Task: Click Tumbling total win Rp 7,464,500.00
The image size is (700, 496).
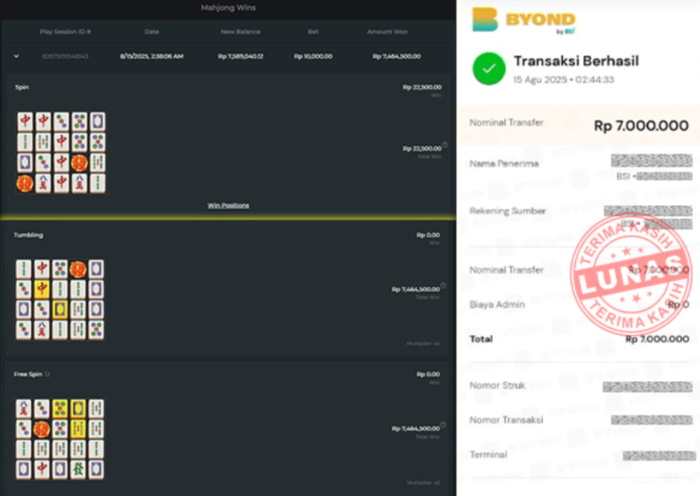Action: [415, 289]
